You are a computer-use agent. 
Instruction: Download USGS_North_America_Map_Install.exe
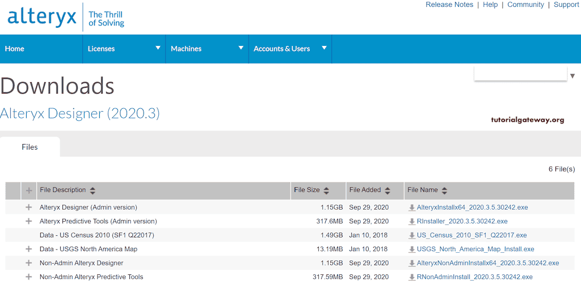pos(475,249)
